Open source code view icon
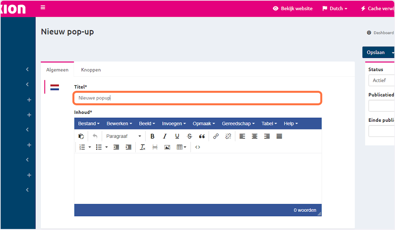 click(197, 147)
